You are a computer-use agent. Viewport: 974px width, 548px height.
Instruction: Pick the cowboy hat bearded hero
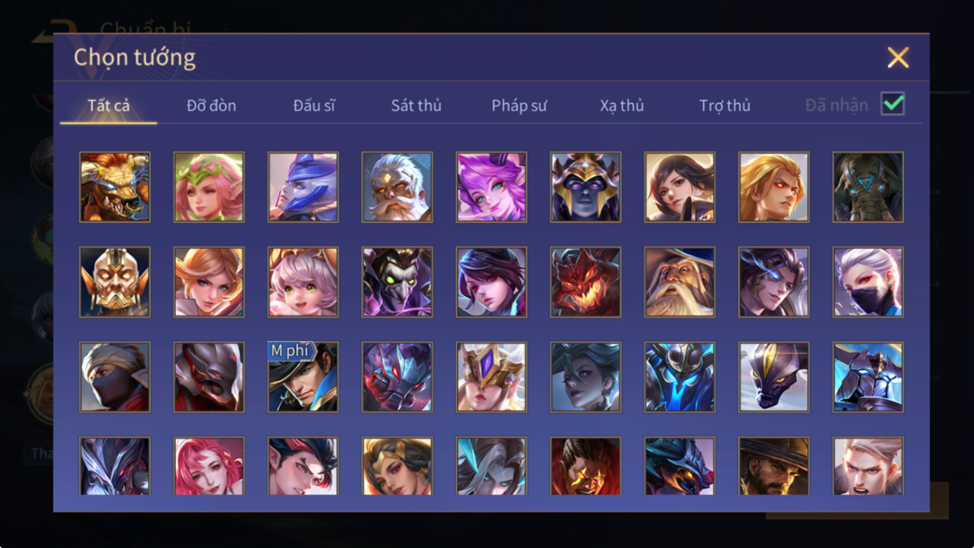[773, 465]
